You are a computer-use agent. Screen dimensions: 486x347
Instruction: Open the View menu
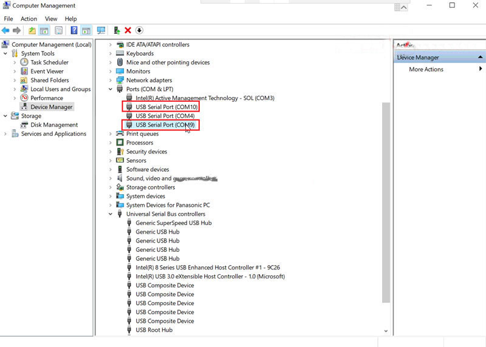coord(51,19)
